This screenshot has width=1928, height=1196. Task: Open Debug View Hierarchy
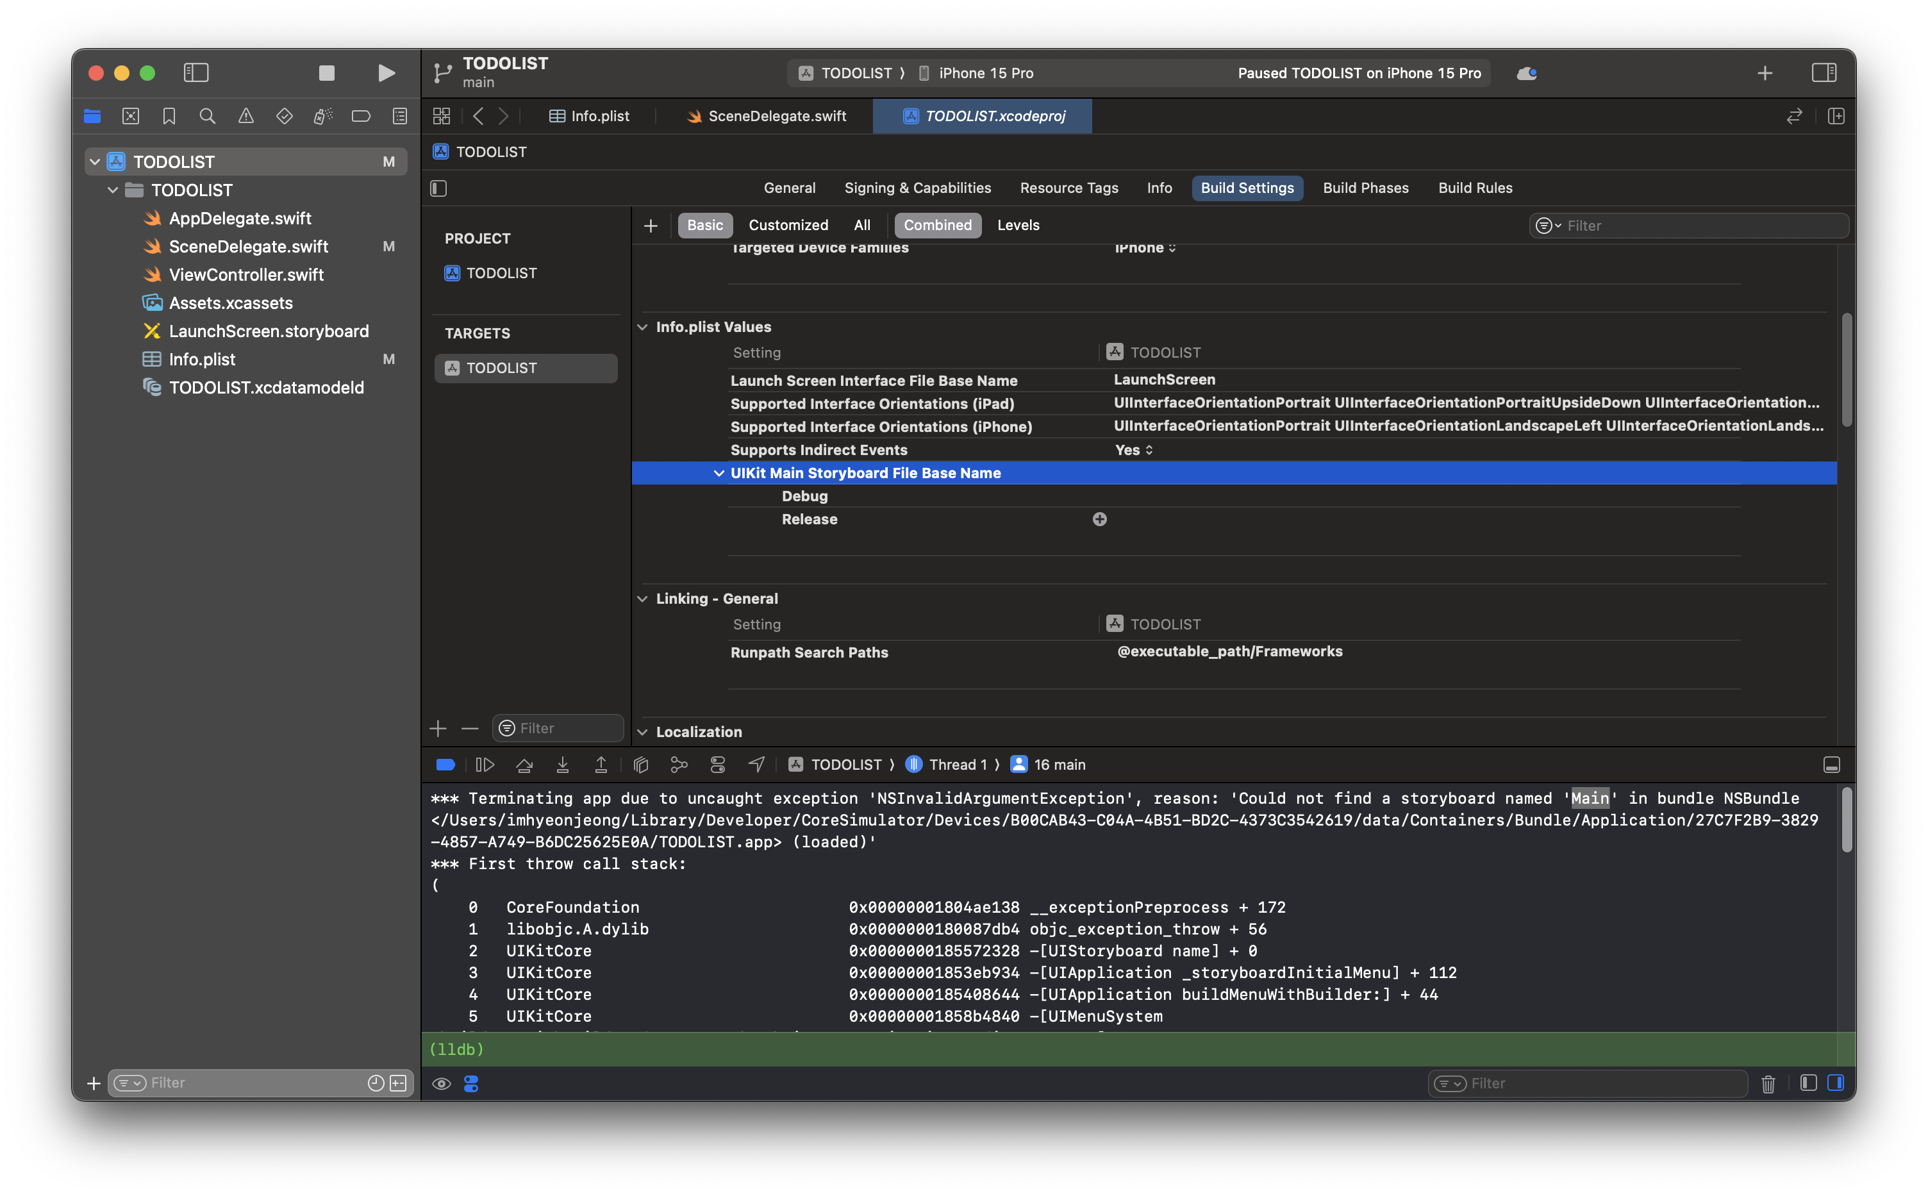click(640, 765)
